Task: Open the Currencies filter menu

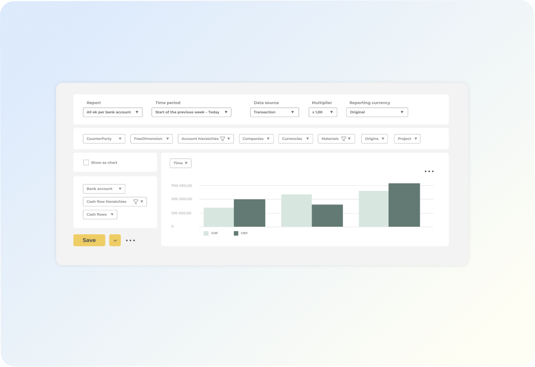Action: (296, 139)
